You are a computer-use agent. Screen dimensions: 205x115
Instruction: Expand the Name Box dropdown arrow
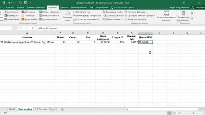(x=11, y=28)
